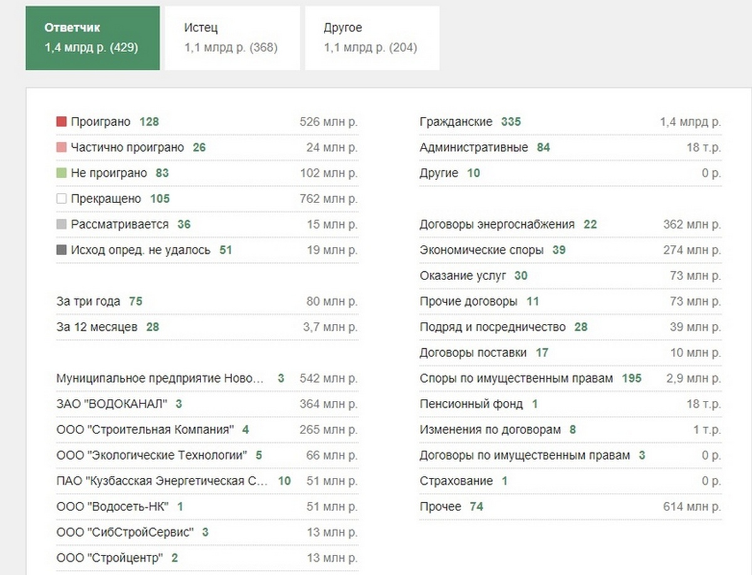Open Договоры энергоснабжения category
The image size is (752, 575).
point(497,224)
